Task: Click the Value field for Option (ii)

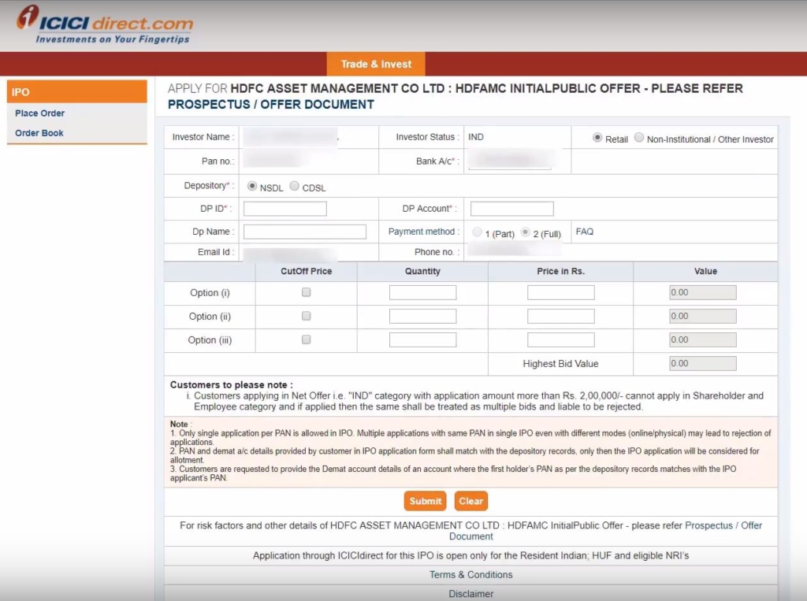Action: pos(702,316)
